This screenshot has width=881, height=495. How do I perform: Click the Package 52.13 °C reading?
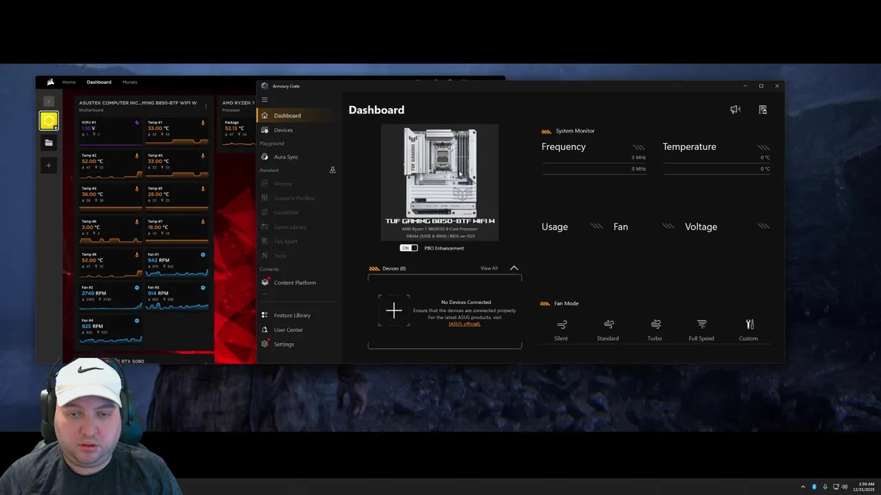coord(234,128)
